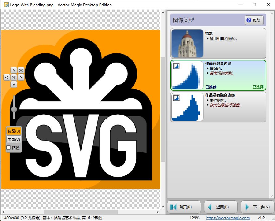Image resolution: width=275 pixels, height=221 pixels.
Task: Enable the 路径 checkbox
Action: pos(8,148)
